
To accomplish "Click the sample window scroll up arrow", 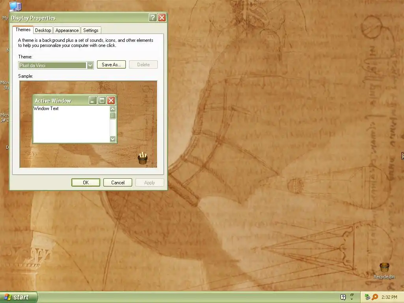I will 112,109.
